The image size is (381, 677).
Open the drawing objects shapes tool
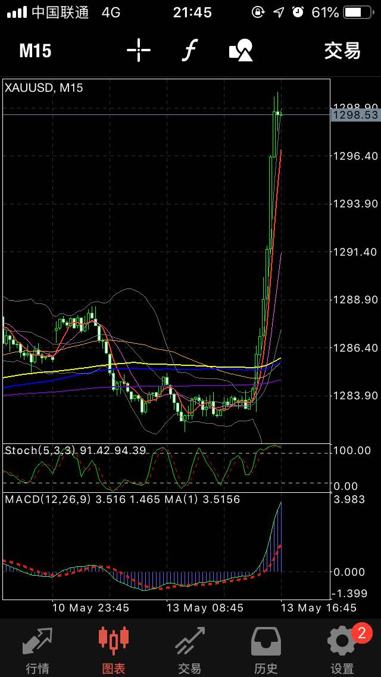point(241,50)
